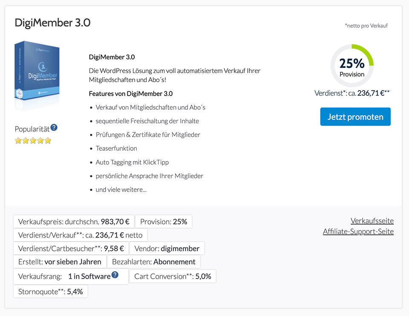Open the Affiliate-Support-Seite link

(x=358, y=231)
